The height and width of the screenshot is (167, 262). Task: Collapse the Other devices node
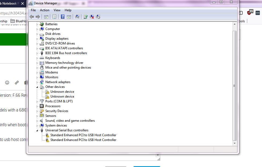point(37,87)
